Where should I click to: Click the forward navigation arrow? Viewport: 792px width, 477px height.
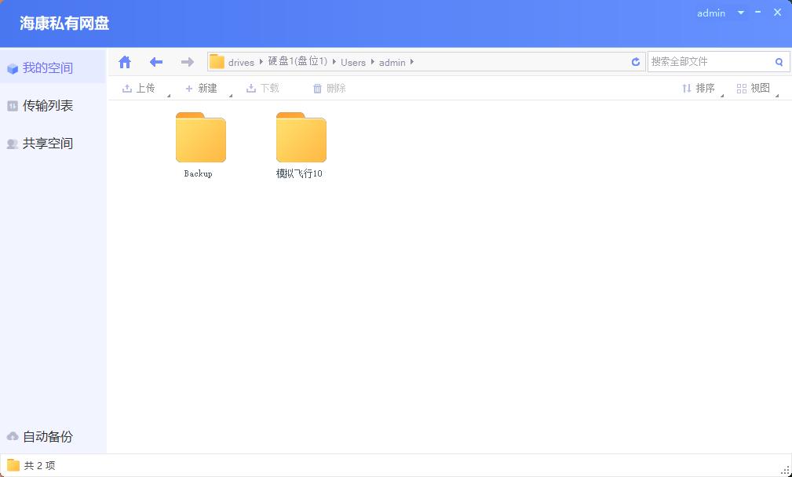(x=187, y=61)
